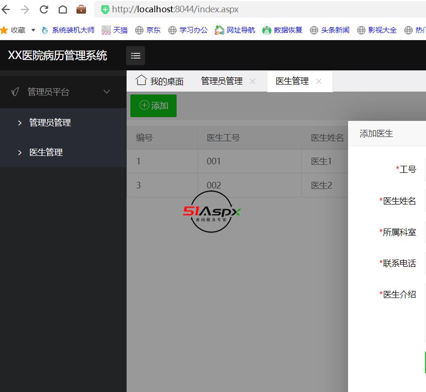426x392 pixels.
Task: Reload the page with refresh icon
Action: tap(44, 9)
